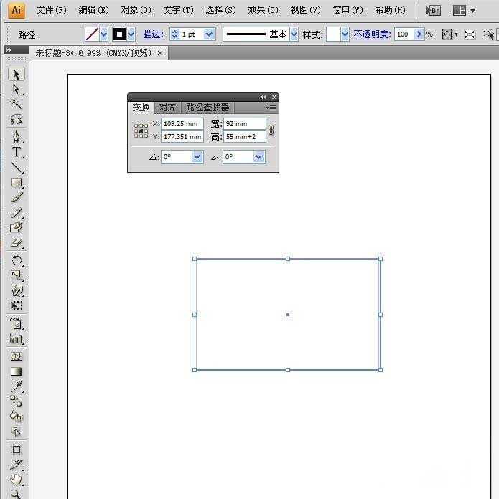Click the 描边 stroke link
Screen dimensions: 499x499
[153, 34]
